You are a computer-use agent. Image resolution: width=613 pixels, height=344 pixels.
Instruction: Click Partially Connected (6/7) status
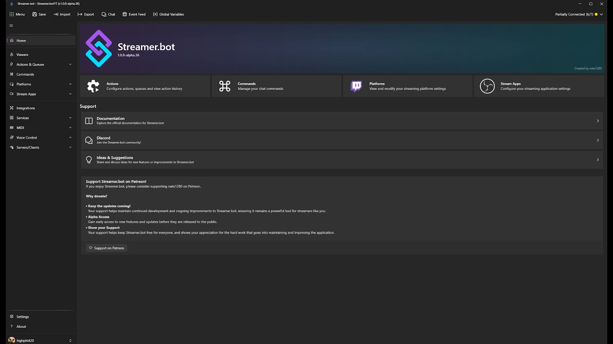574,14
